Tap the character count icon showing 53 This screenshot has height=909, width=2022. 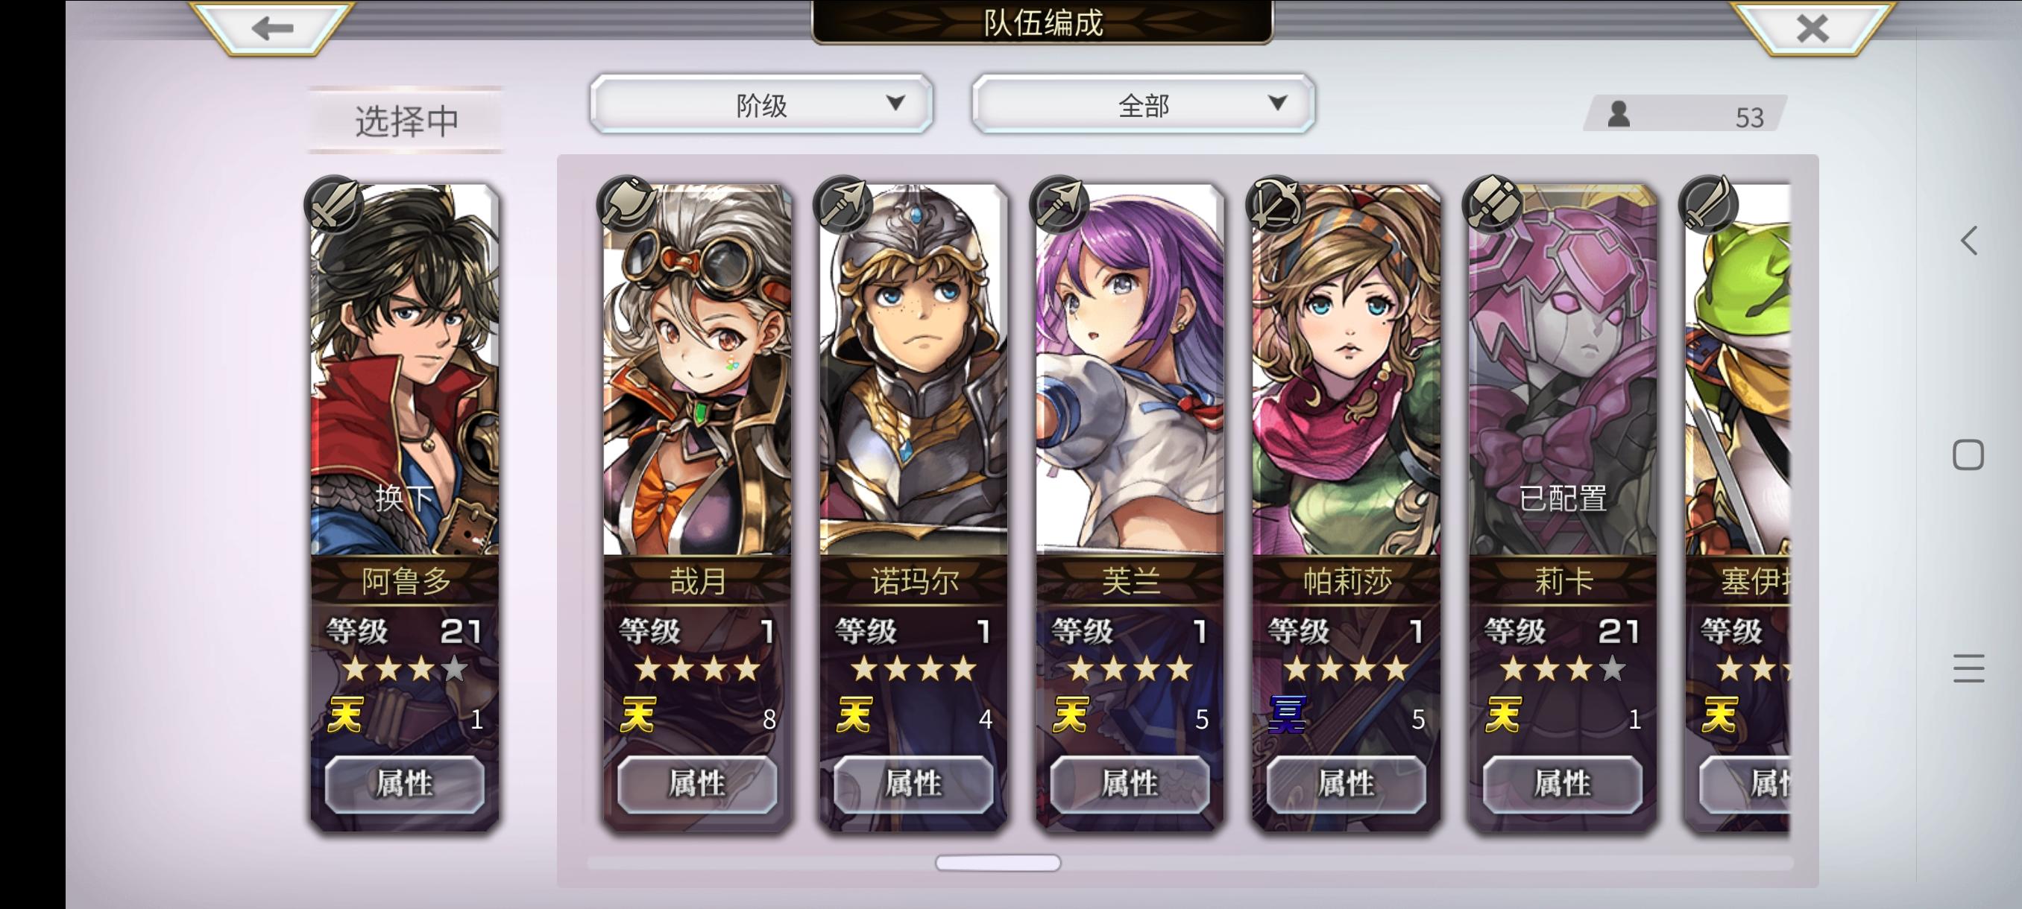coord(1619,115)
